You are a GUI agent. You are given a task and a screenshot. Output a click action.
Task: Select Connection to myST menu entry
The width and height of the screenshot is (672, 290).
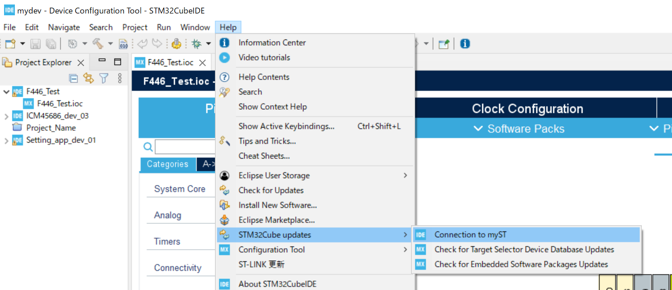click(x=471, y=235)
